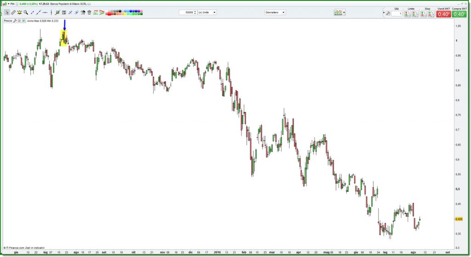Open the hammer tools settings icon

pyautogui.click(x=83, y=12)
